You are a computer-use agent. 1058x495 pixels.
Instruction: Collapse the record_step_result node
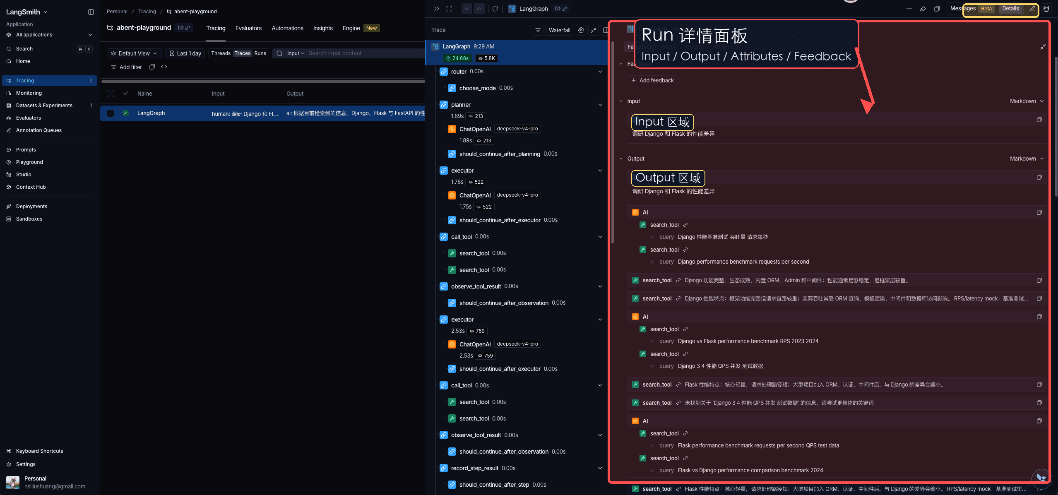pyautogui.click(x=600, y=468)
